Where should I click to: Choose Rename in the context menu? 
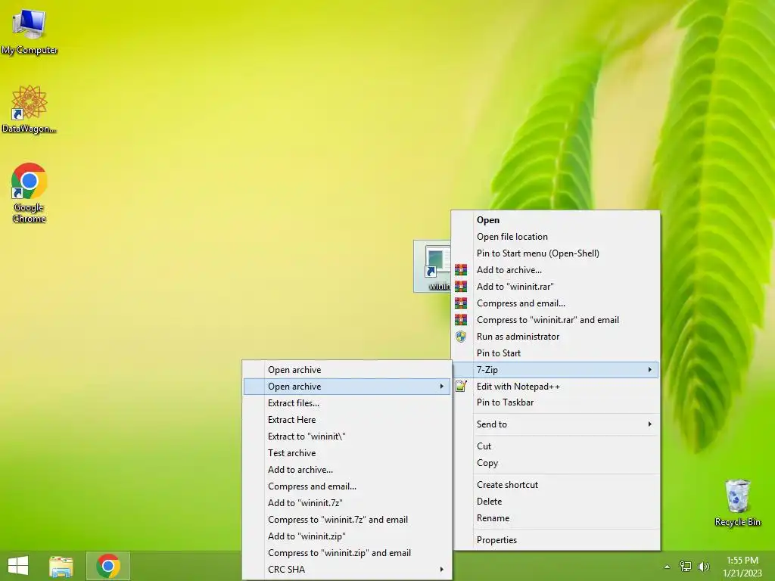click(x=556, y=518)
